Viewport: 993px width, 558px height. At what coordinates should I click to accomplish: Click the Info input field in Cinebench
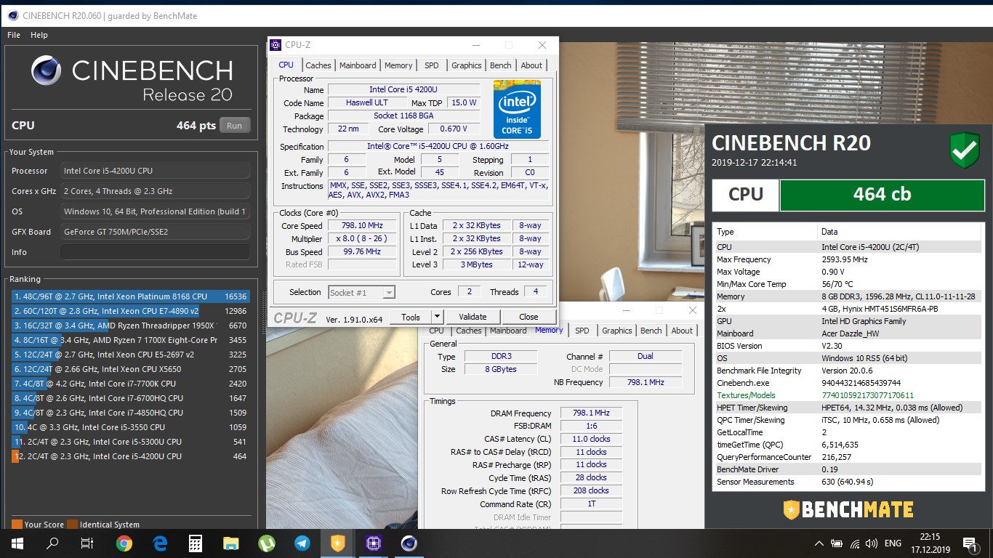tap(155, 252)
